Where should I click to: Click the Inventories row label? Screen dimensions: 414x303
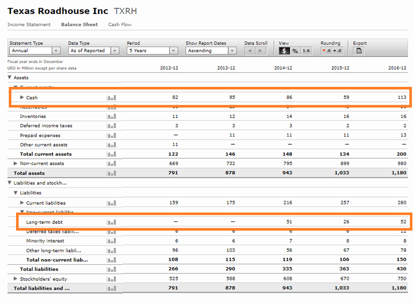pos(33,116)
